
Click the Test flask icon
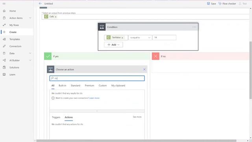(x=240, y=4)
